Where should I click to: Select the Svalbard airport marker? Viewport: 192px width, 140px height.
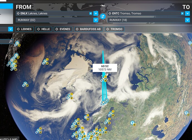[104, 78]
